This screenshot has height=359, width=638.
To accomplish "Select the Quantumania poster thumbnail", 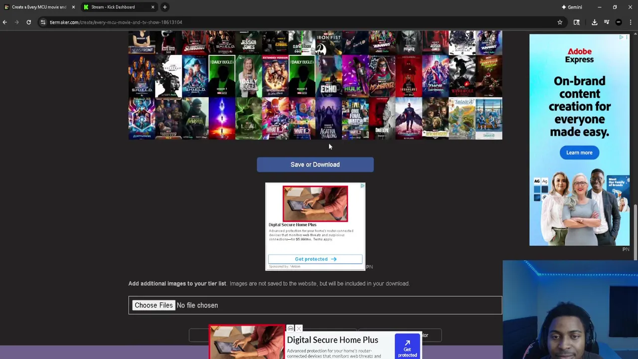I will tap(142, 119).
